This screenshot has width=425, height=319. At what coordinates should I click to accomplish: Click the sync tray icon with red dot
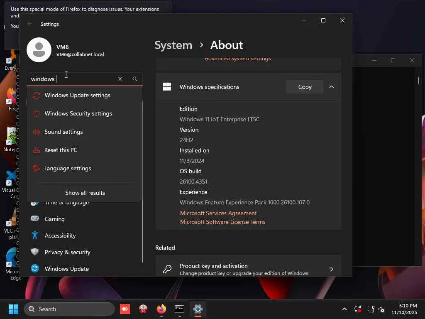pos(358,309)
